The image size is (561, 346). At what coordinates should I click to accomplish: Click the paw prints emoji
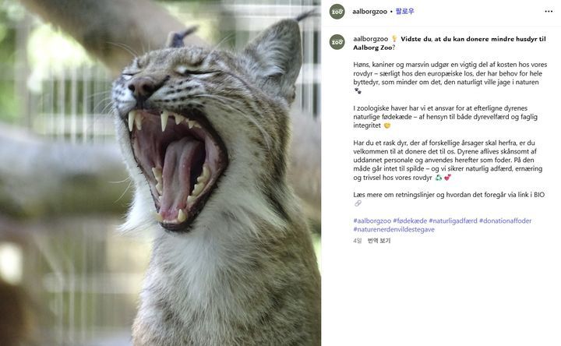coord(358,91)
